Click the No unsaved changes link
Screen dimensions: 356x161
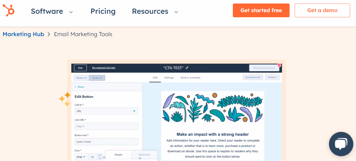coord(104,68)
